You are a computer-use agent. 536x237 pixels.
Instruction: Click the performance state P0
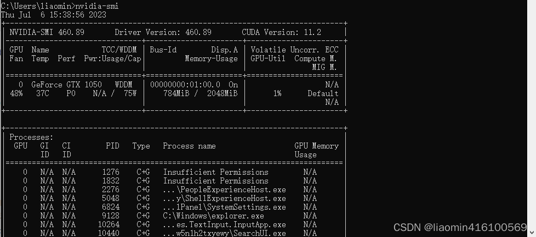tap(71, 93)
